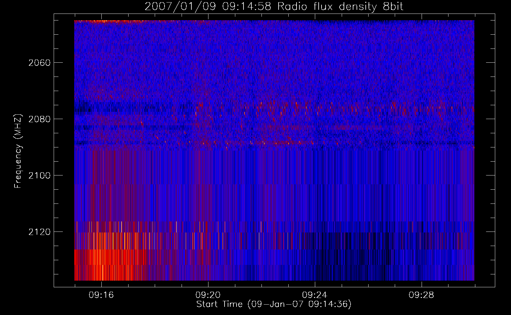The width and height of the screenshot is (511, 315).
Task: Click the 09:16 time tick label
Action: pyautogui.click(x=101, y=295)
